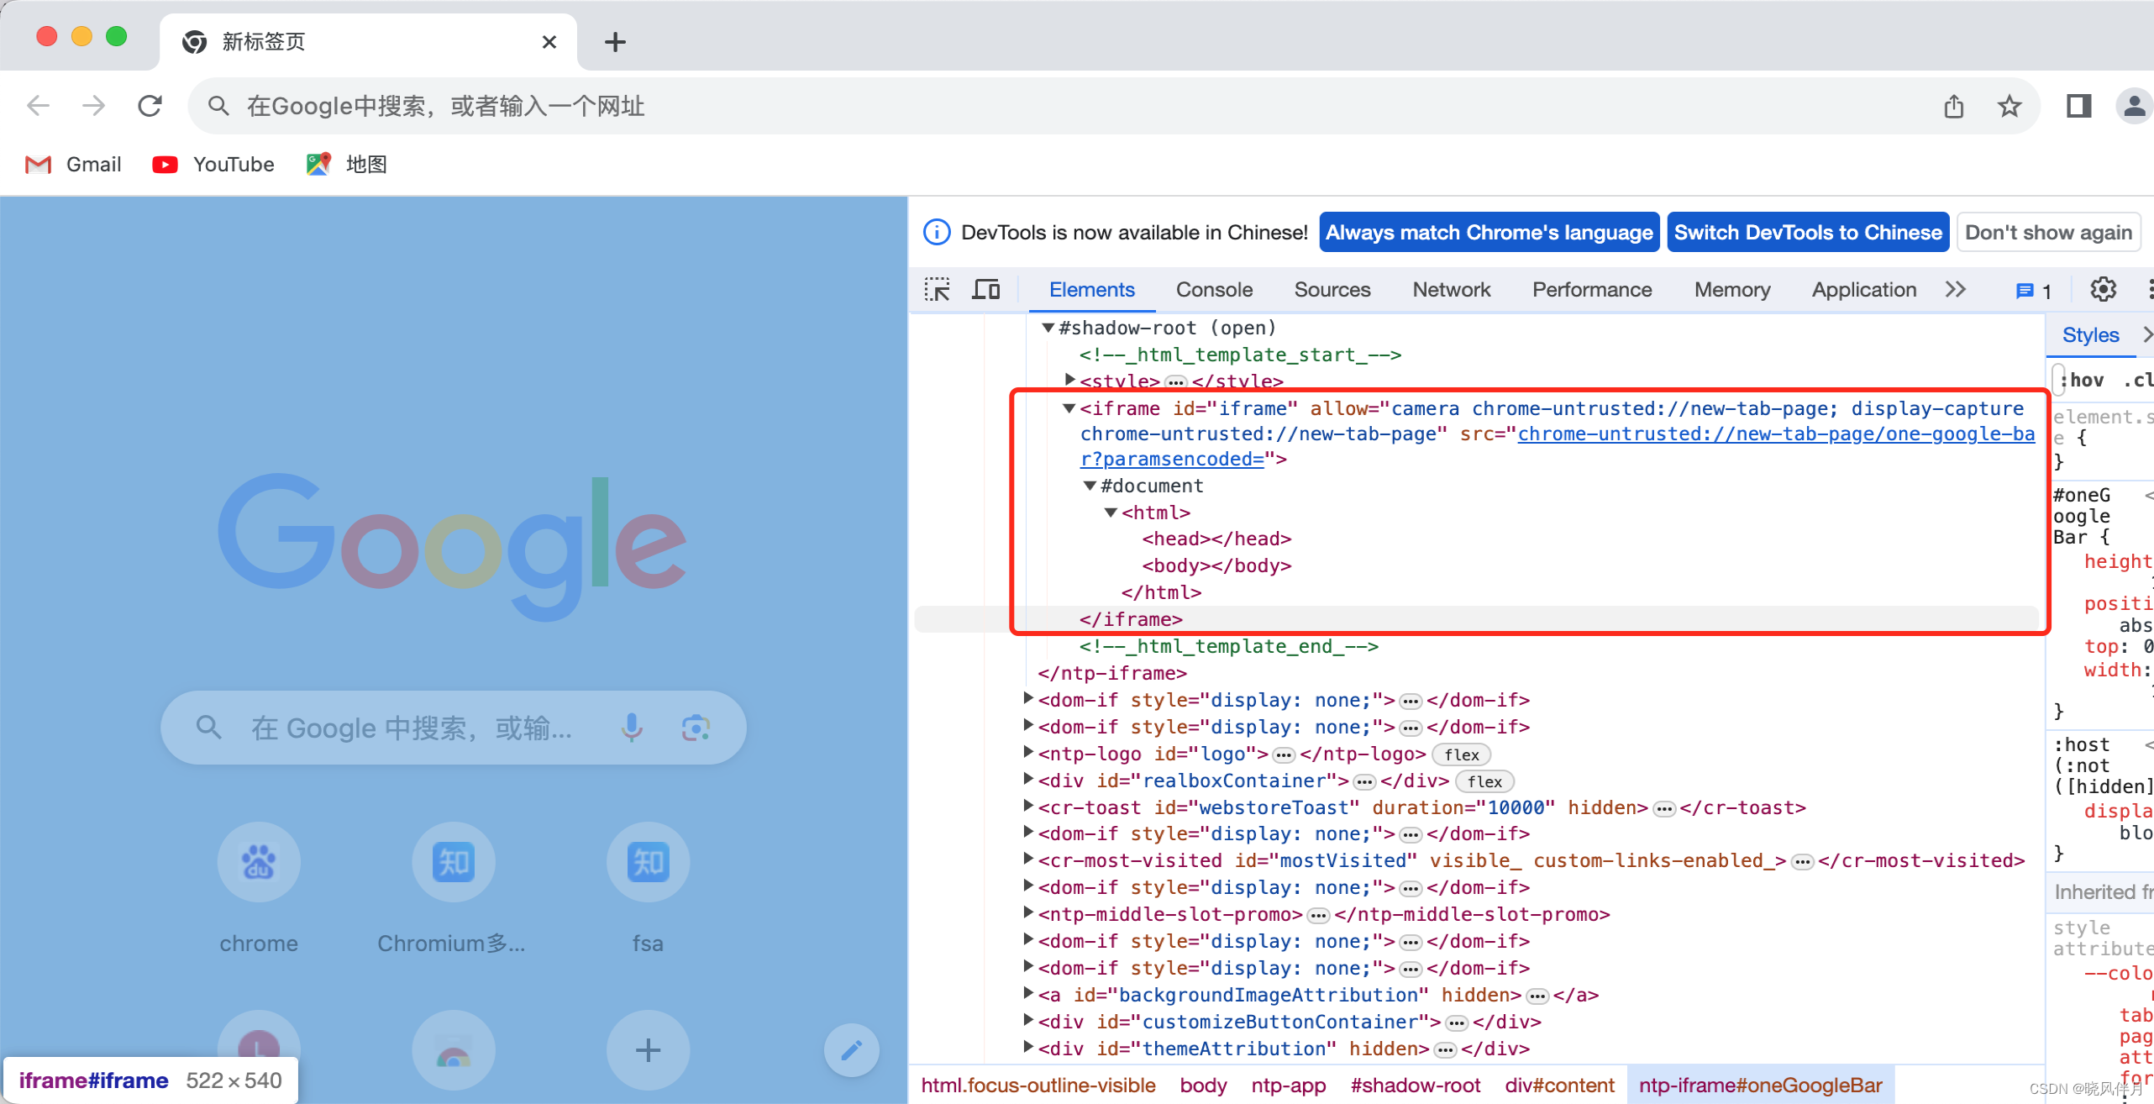Viewport: 2154px width, 1104px height.
Task: Toggle the device toolbar icon
Action: click(985, 290)
